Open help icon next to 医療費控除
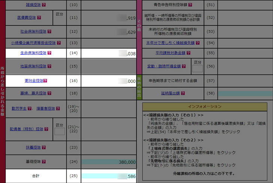273x183 pixels. (39, 18)
